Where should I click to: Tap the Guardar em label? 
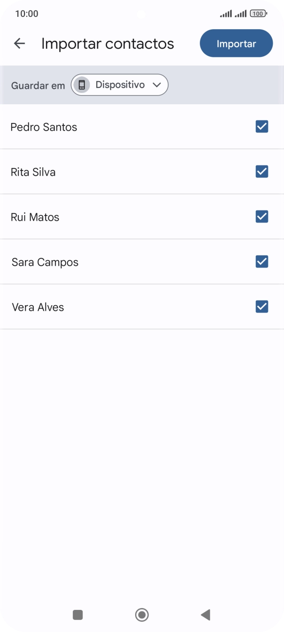(38, 85)
